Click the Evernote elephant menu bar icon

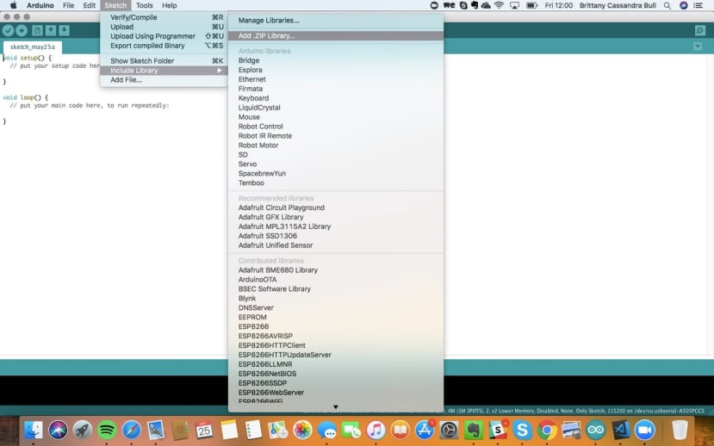475,5
